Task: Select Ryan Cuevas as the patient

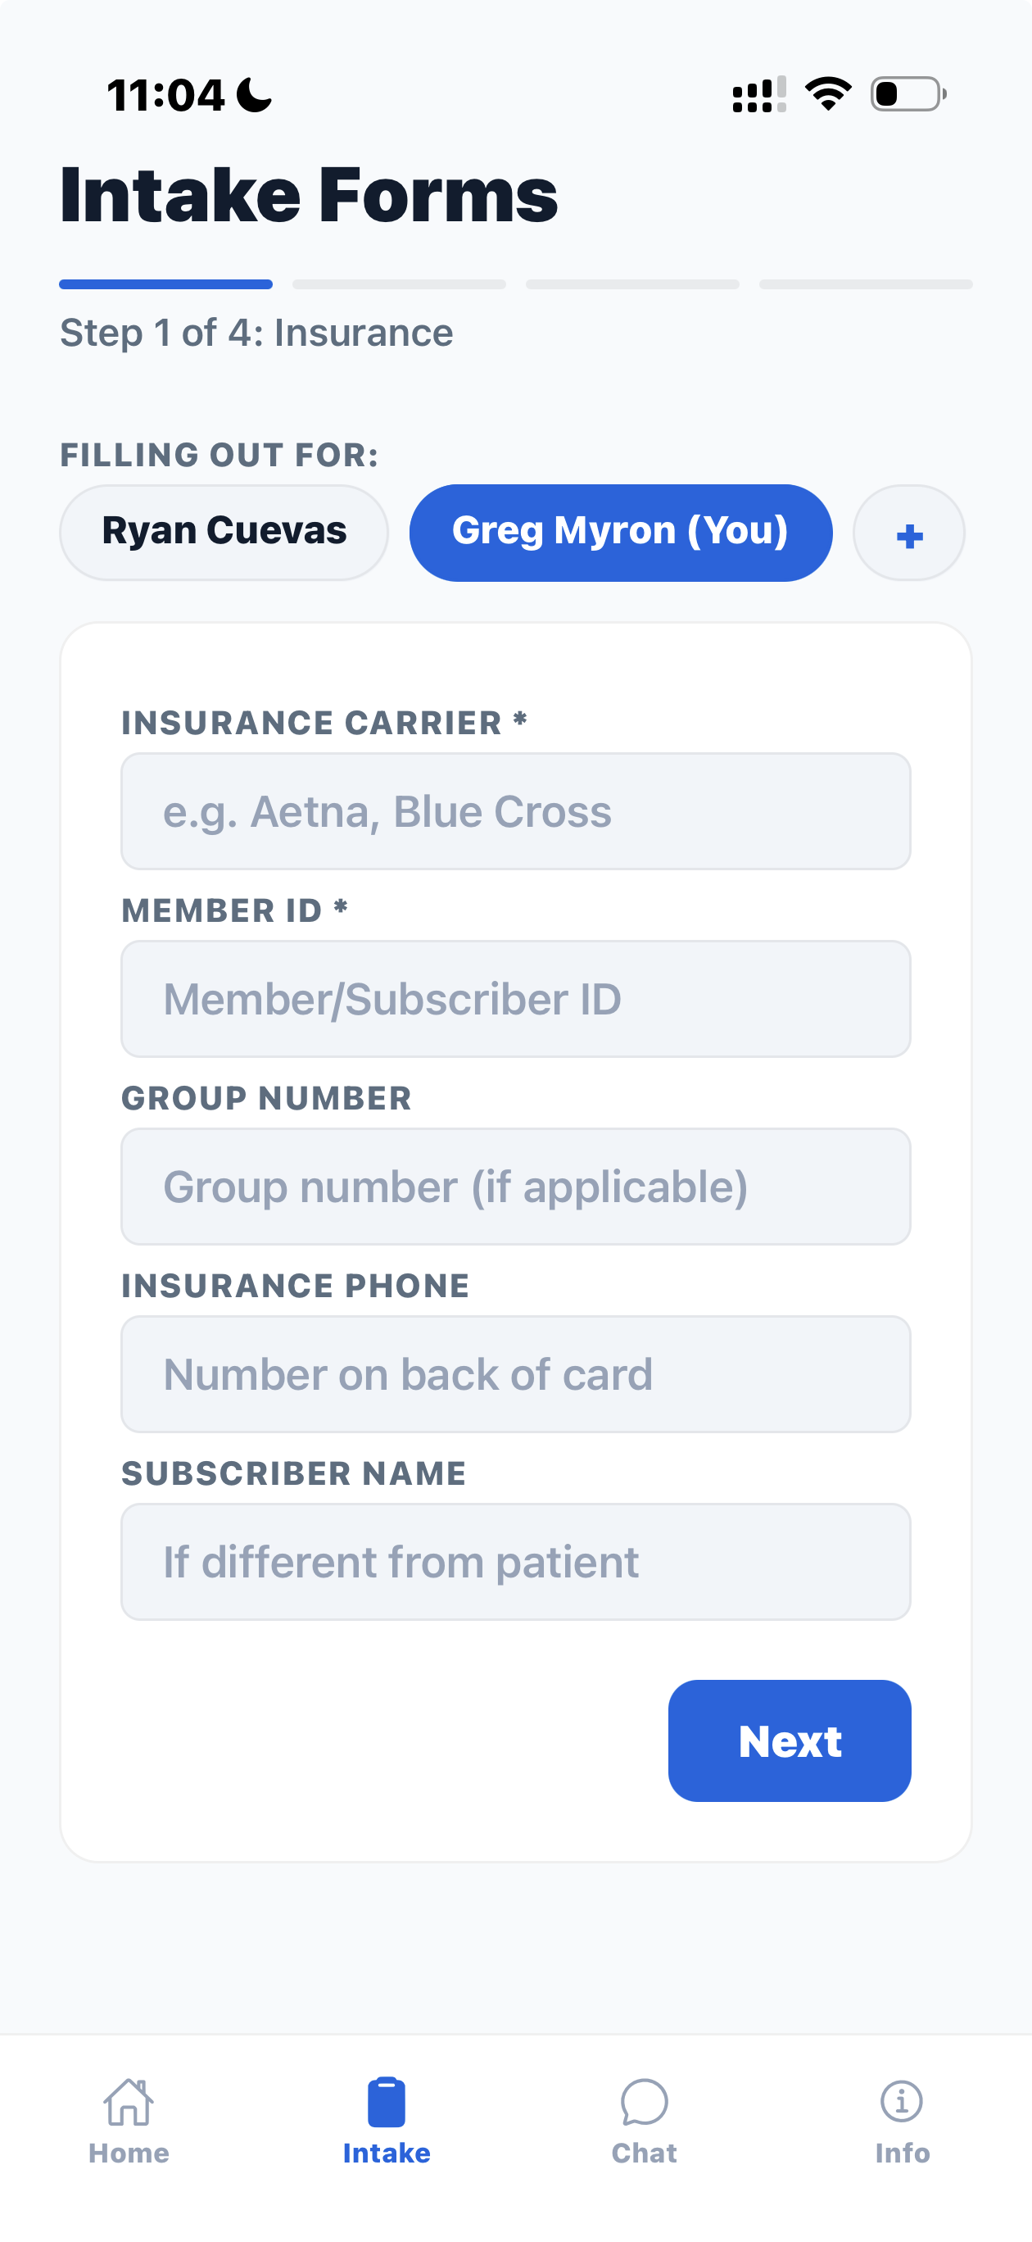Action: 224,531
